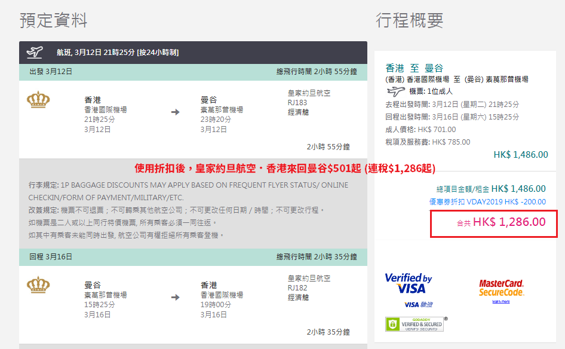Click the 預定資料 heading
565x349 pixels.
53,20
